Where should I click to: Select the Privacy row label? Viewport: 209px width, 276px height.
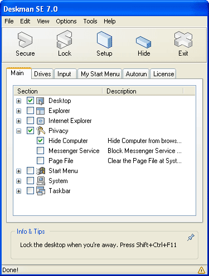point(59,131)
